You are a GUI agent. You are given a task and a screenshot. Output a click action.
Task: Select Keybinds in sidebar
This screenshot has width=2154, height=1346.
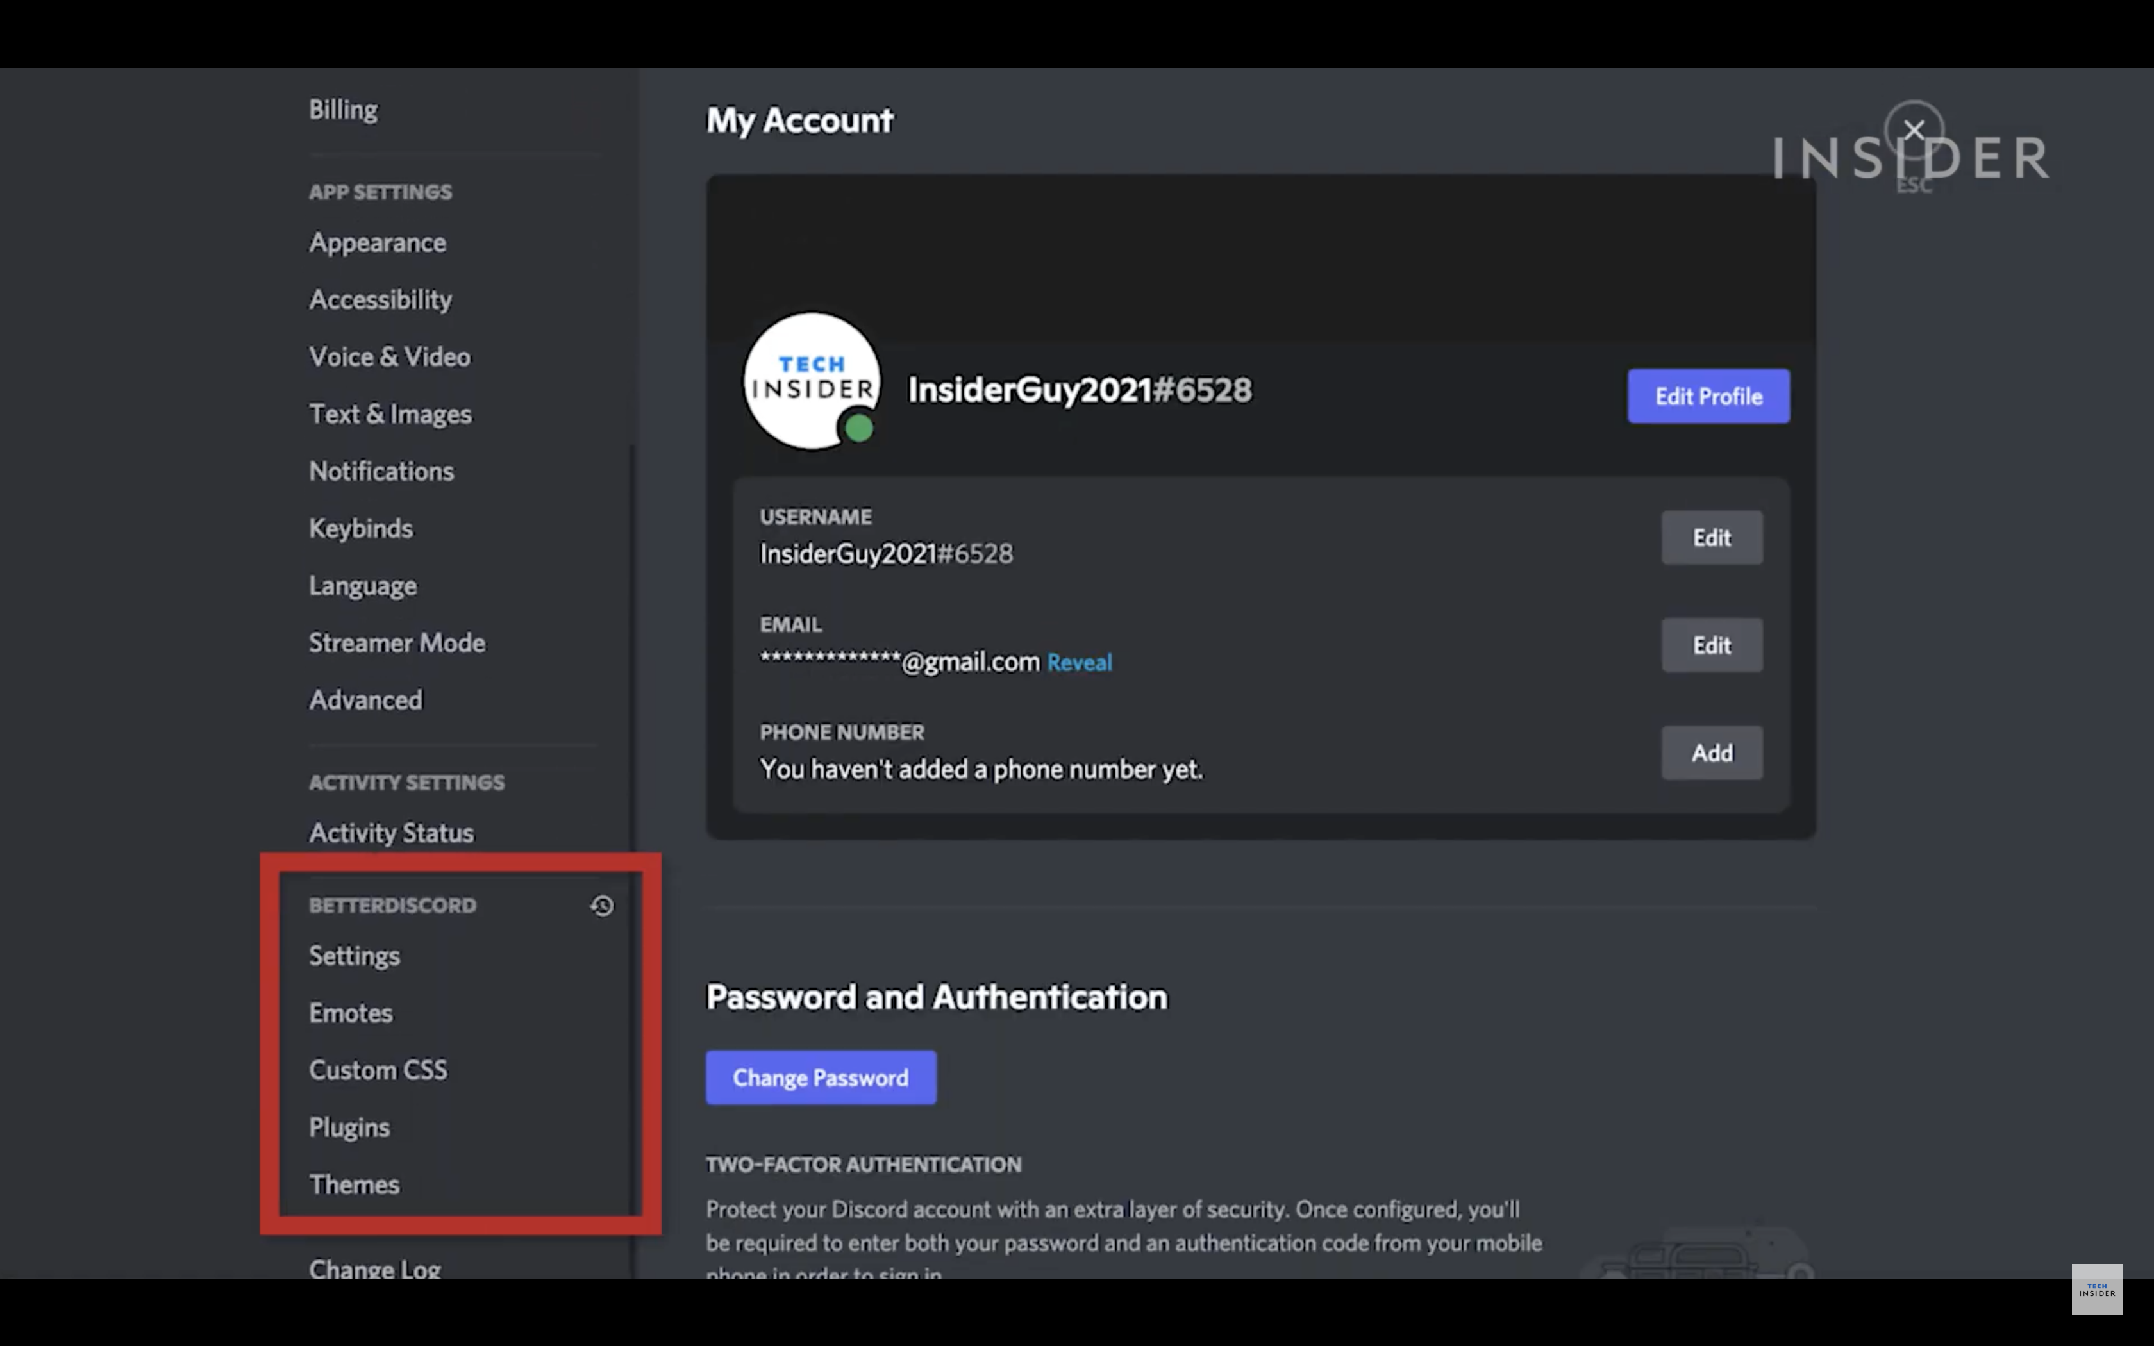(362, 529)
